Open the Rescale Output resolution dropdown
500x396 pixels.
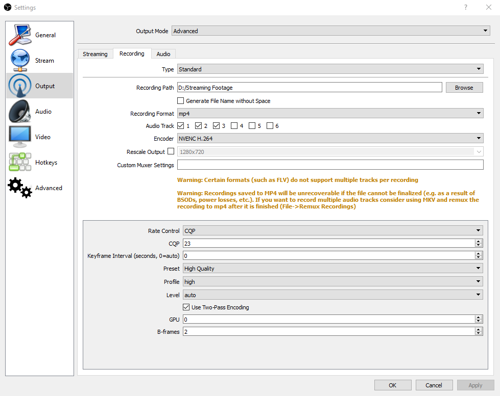tap(330, 151)
